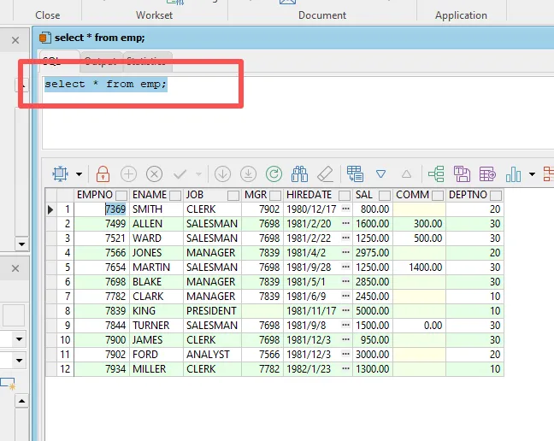554x441 pixels.
Task: Click the Close ribbon group label
Action: pos(48,15)
